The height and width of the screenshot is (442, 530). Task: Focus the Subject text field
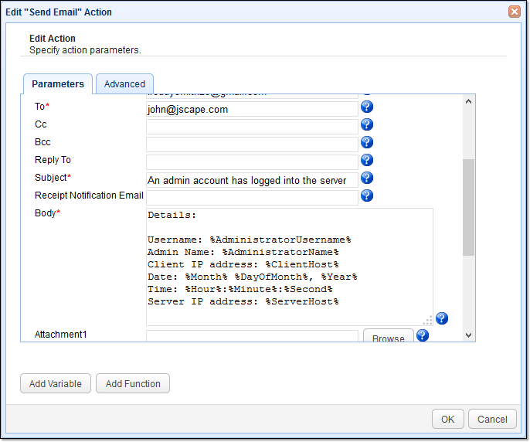(252, 180)
